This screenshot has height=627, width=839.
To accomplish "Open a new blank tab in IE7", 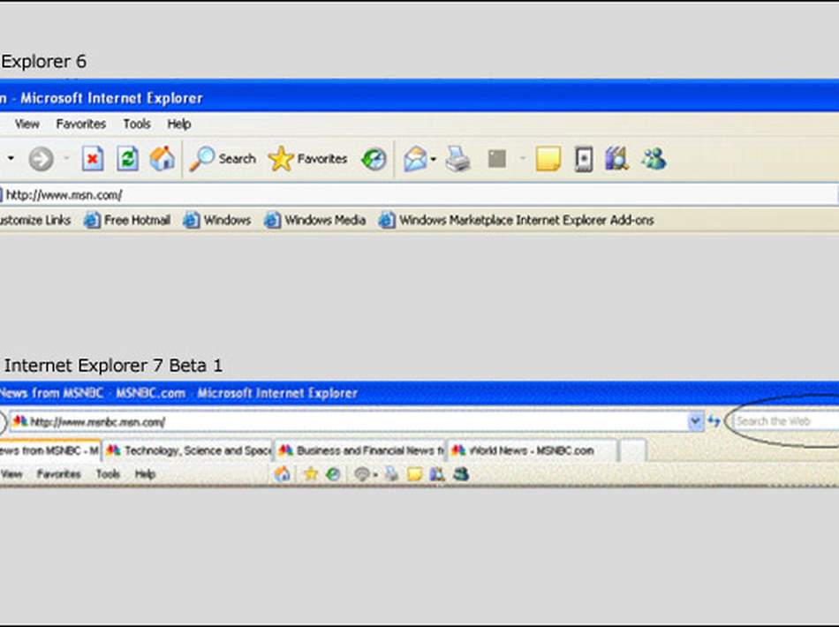I will pos(633,450).
